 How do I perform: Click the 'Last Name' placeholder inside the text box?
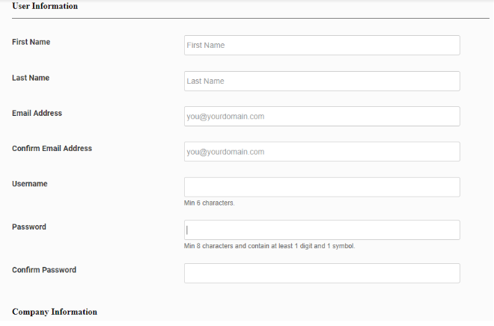pos(206,81)
